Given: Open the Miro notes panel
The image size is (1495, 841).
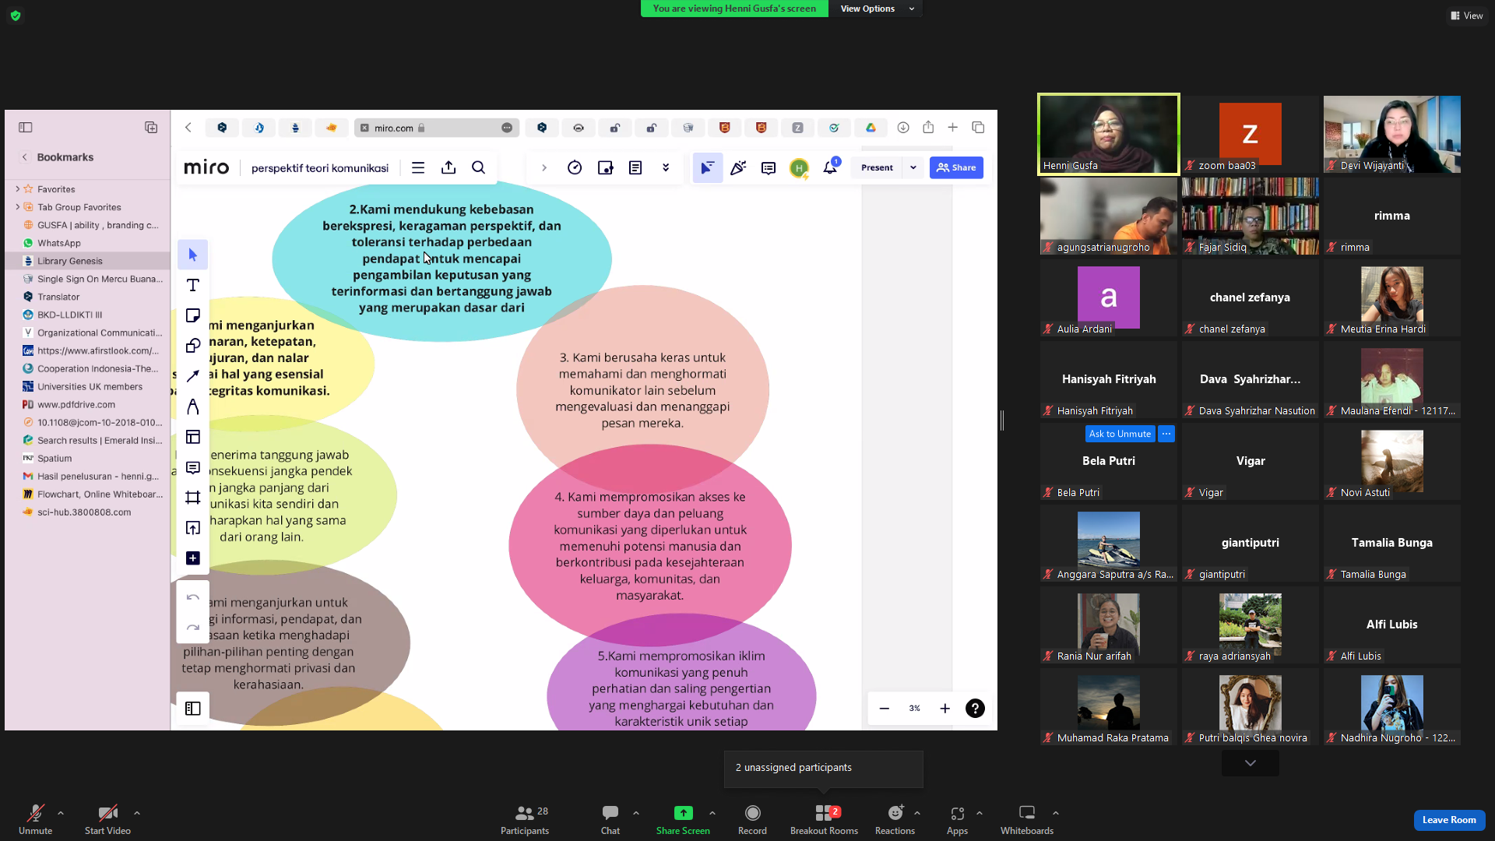Looking at the screenshot, I should 635,167.
